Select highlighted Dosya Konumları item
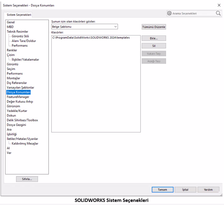 click(x=18, y=92)
